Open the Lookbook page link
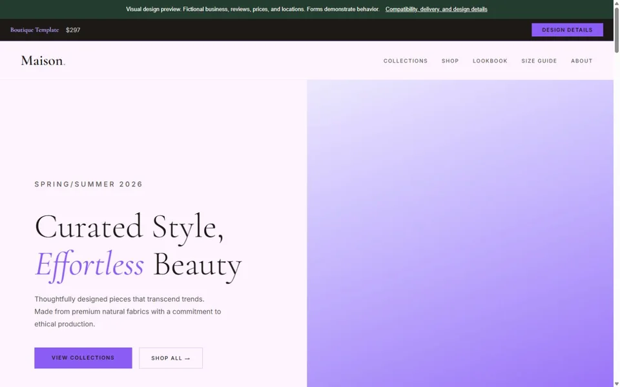Screen dimensions: 620x387 pos(490,61)
